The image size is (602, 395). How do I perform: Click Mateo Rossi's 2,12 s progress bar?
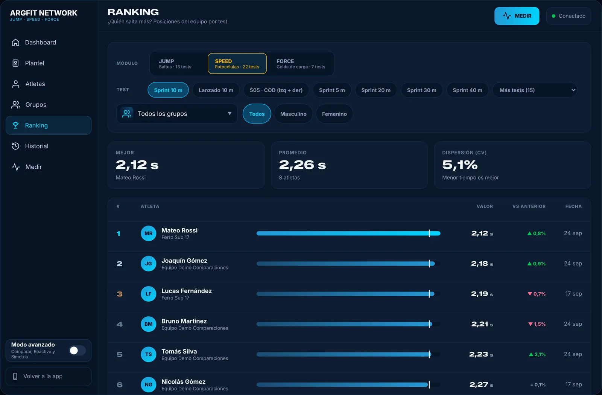(x=348, y=233)
